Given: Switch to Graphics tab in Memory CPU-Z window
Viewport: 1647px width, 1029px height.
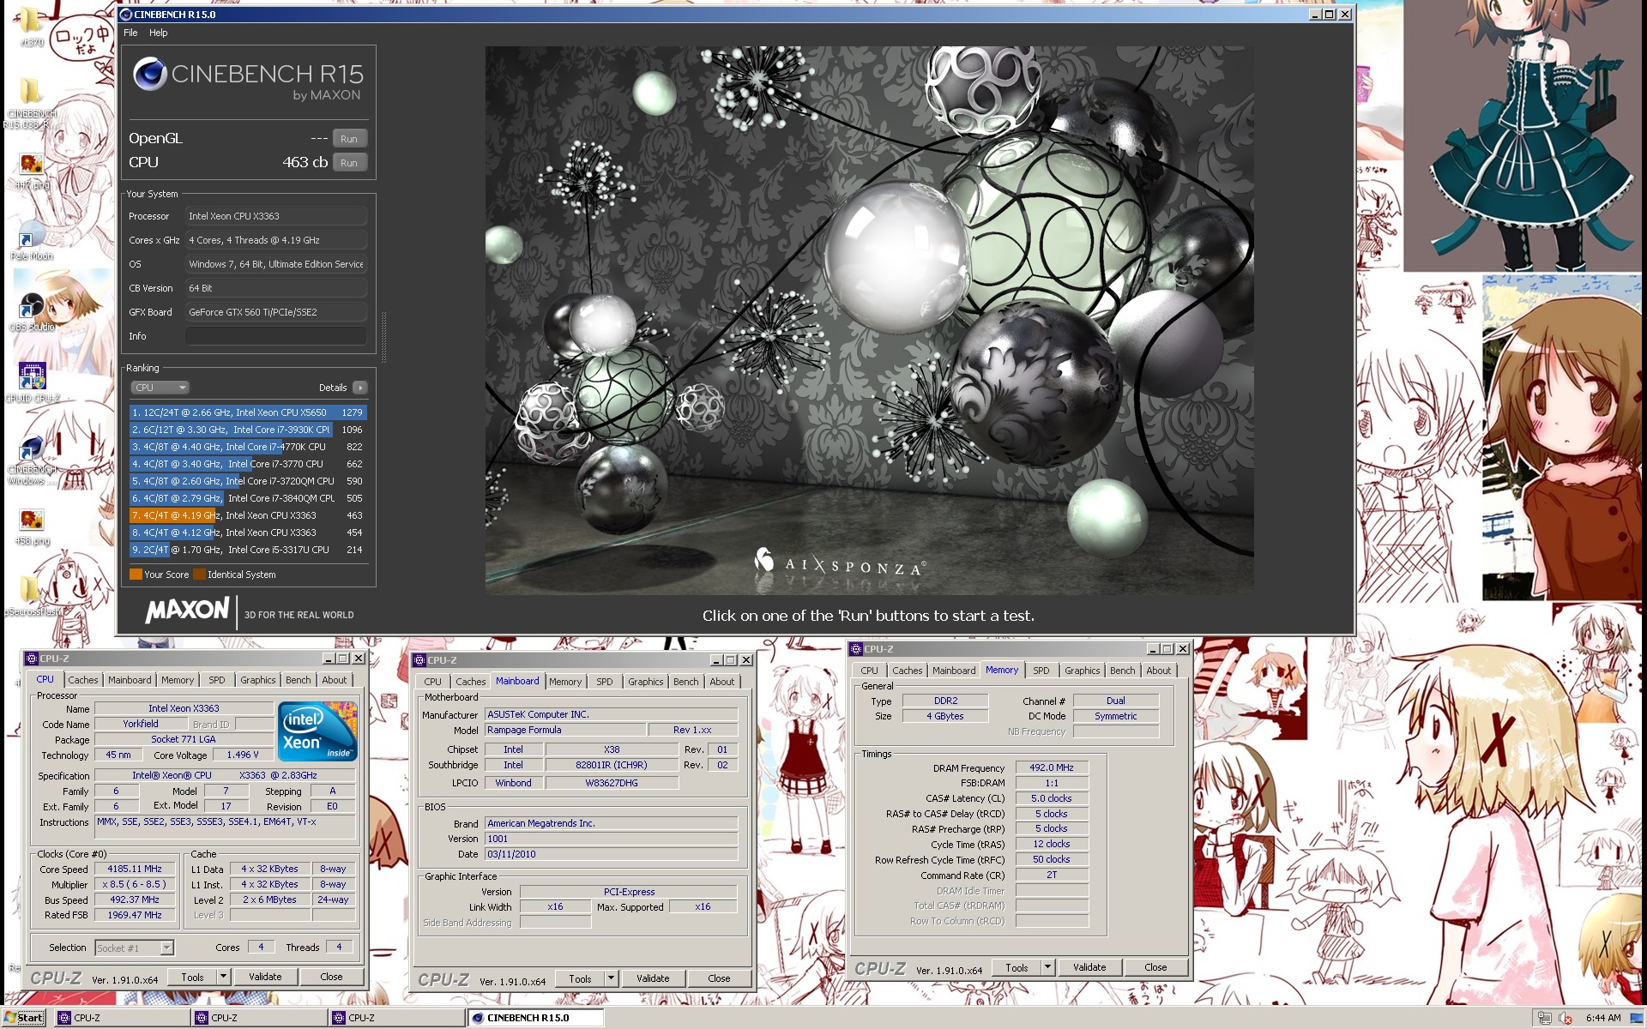Looking at the screenshot, I should pyautogui.click(x=1082, y=671).
